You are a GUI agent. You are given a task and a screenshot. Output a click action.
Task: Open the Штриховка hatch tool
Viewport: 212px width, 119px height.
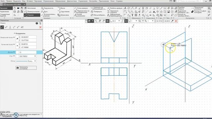point(63,15)
